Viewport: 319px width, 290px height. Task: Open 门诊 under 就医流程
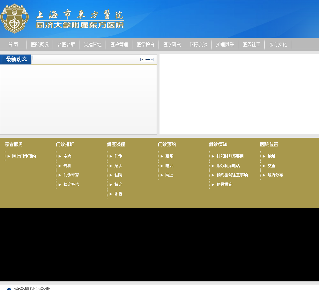pos(118,156)
